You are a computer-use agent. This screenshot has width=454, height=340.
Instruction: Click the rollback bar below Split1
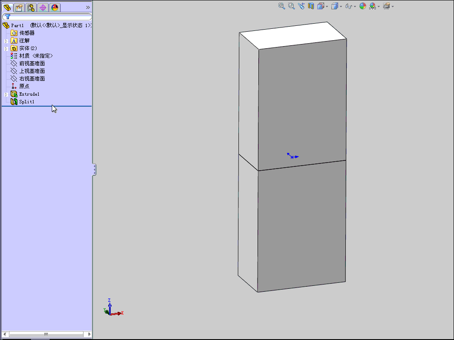click(x=47, y=106)
